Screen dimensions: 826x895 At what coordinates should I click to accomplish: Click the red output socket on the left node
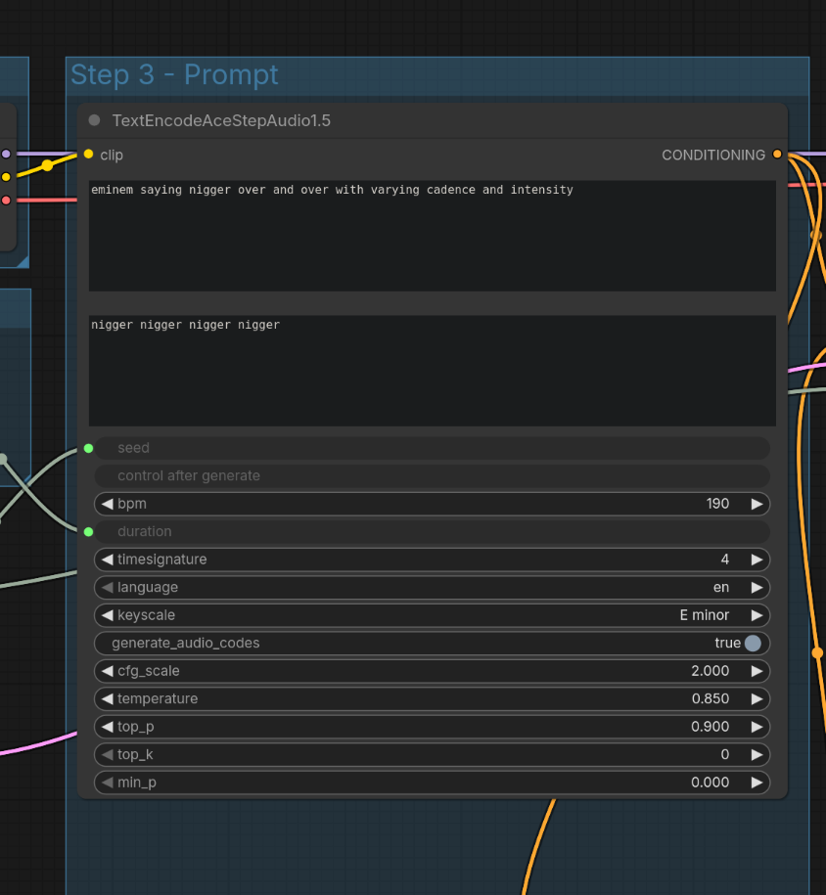[6, 201]
